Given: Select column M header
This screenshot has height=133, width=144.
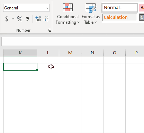Looking at the screenshot, I should (x=70, y=53).
